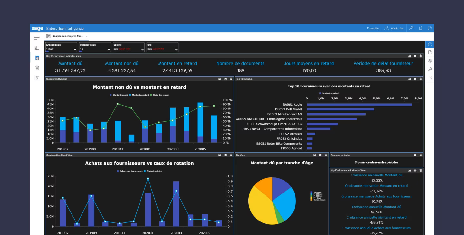Click the save icon in right panel
This screenshot has width=464, height=235.
[430, 52]
